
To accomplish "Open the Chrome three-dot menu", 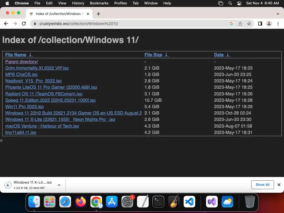I will click(278, 24).
